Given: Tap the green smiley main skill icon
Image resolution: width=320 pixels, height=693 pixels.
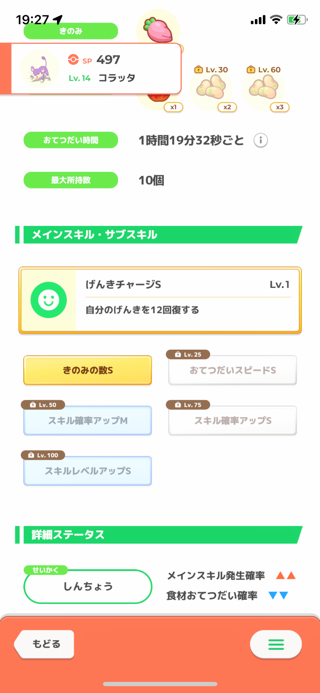Looking at the screenshot, I should pos(48,300).
